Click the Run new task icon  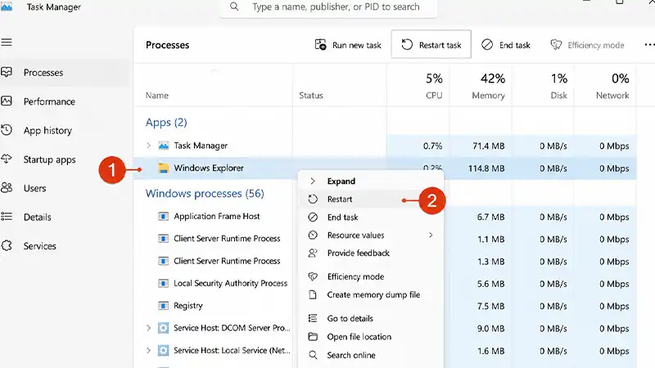point(320,45)
